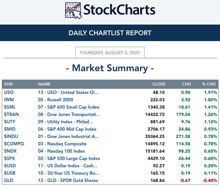The height and width of the screenshot is (186, 220).
Task: Click the Thursday, August 5, 2021 date box
Action: [110, 52]
